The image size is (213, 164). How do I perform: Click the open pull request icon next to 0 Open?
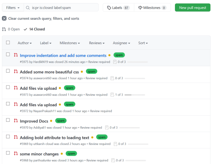[4, 29]
